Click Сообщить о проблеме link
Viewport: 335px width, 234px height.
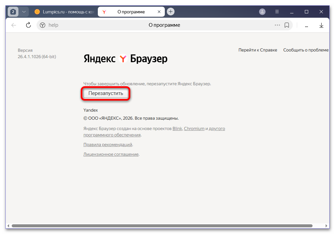pyautogui.click(x=306, y=50)
